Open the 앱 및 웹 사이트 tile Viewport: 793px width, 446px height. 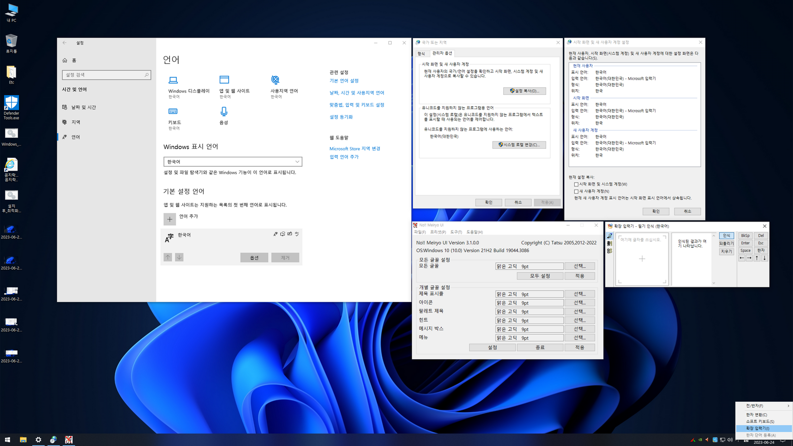point(234,87)
